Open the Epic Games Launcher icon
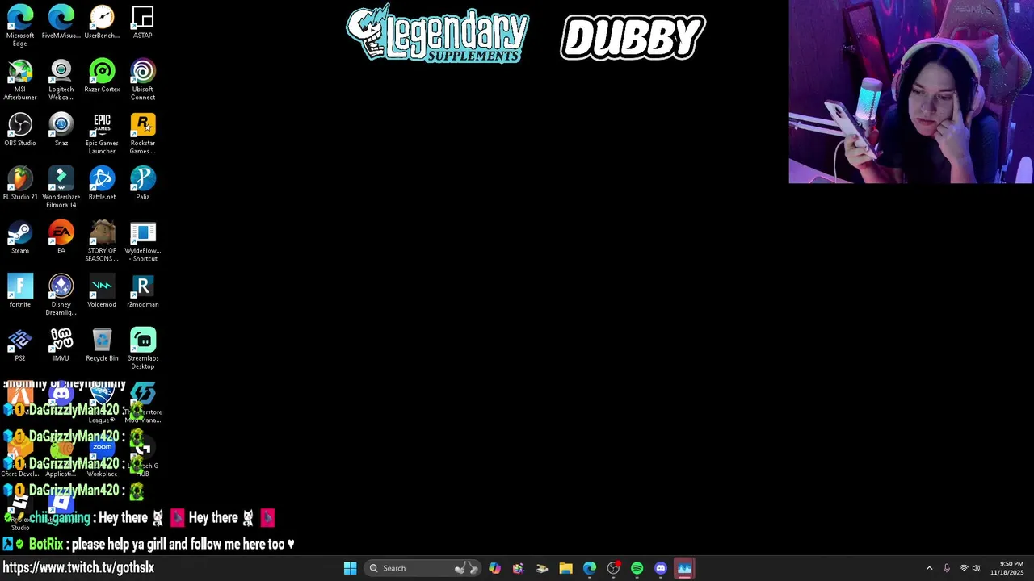Viewport: 1034px width, 581px height. click(102, 133)
